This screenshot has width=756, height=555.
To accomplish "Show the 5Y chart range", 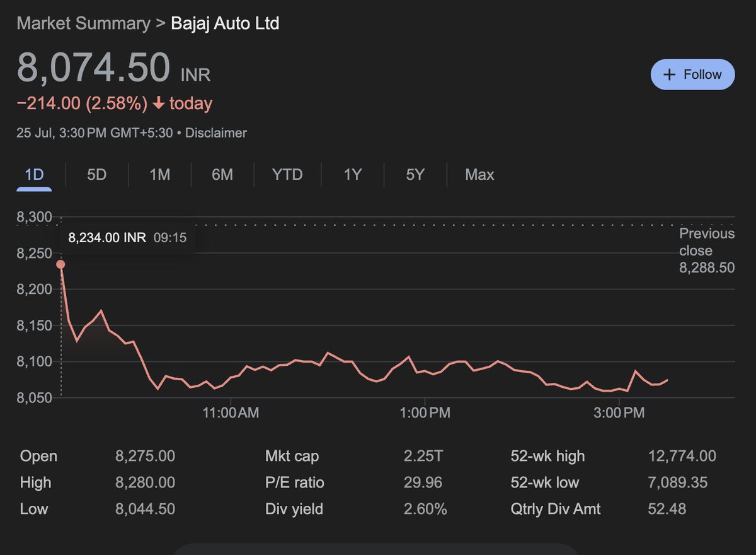I will pos(415,175).
